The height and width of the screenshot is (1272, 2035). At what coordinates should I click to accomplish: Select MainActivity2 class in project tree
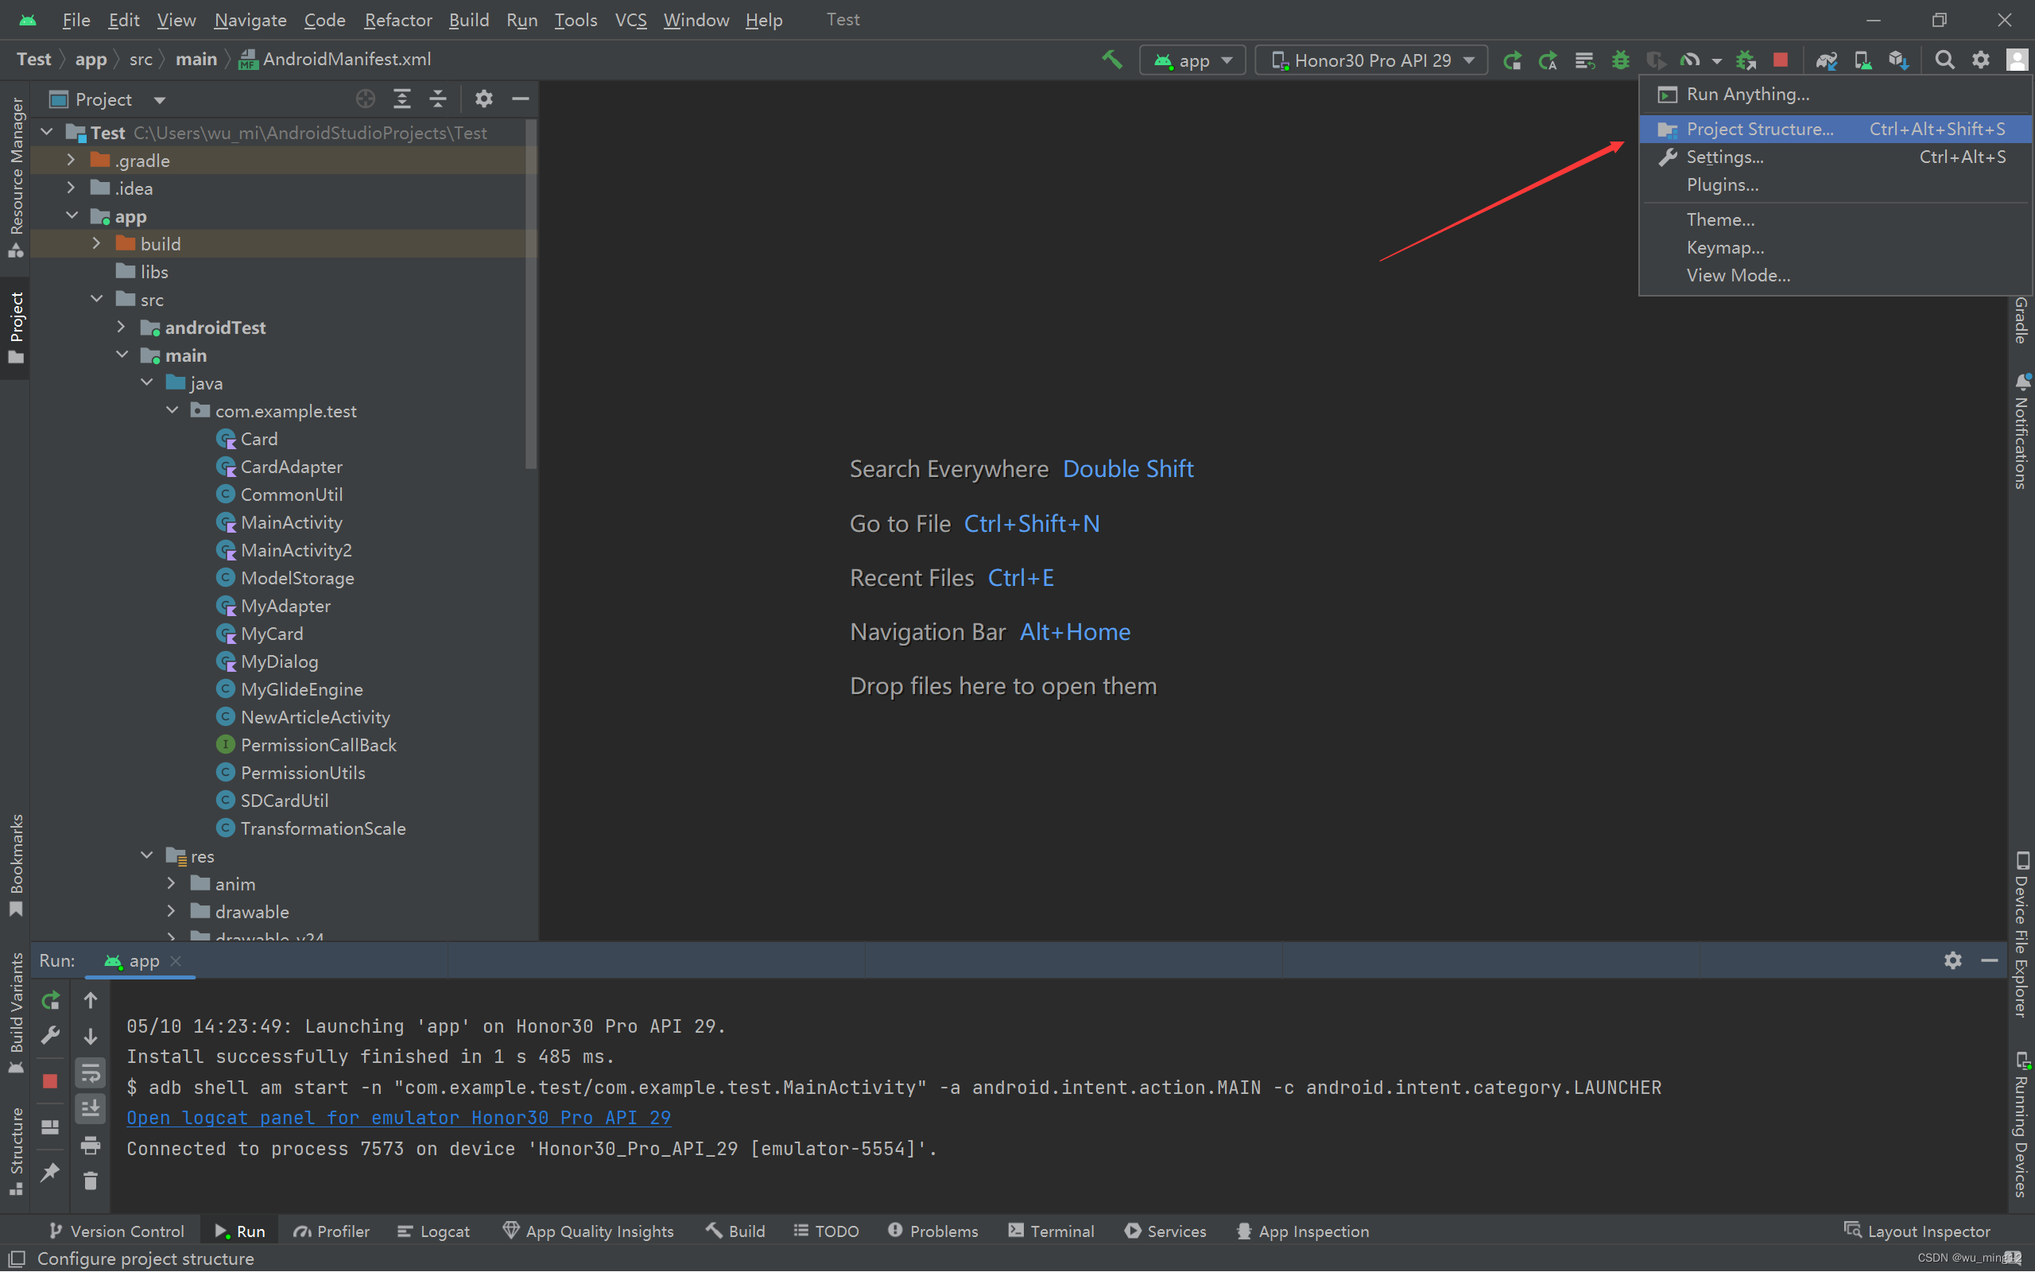(296, 550)
